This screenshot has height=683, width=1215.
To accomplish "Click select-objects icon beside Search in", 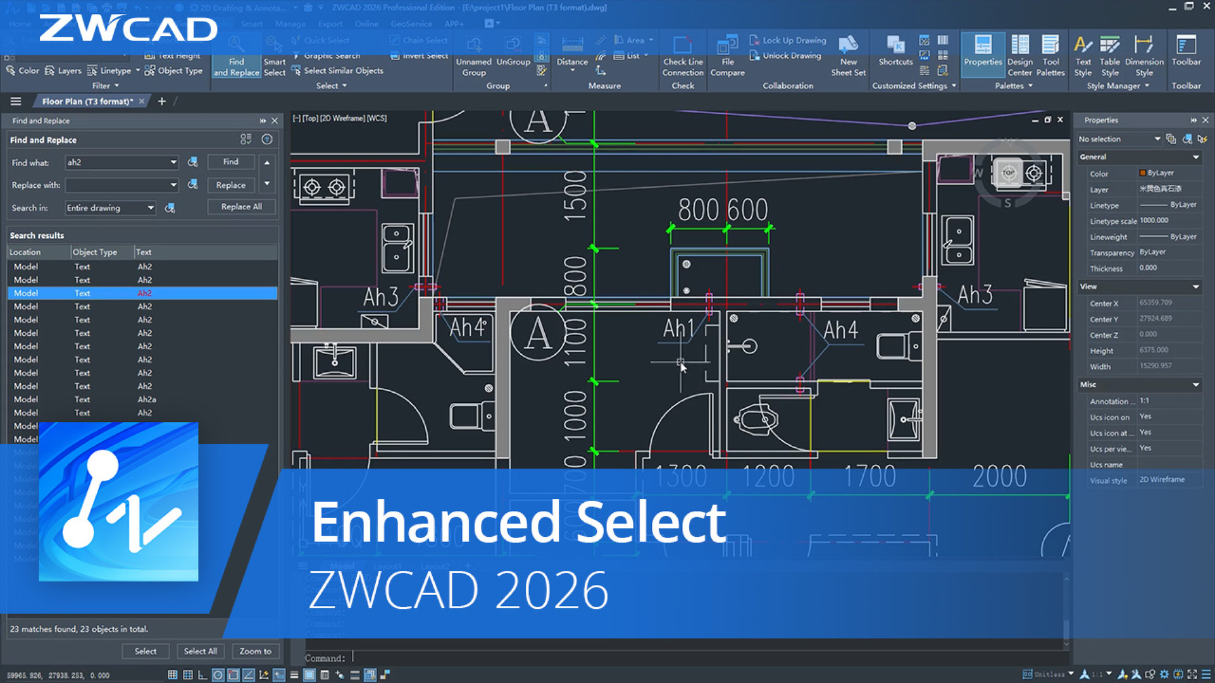I will point(170,207).
